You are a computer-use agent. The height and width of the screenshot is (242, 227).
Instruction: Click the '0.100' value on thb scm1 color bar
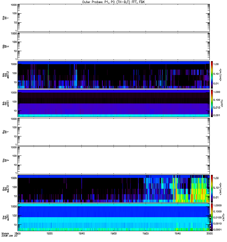217,100
